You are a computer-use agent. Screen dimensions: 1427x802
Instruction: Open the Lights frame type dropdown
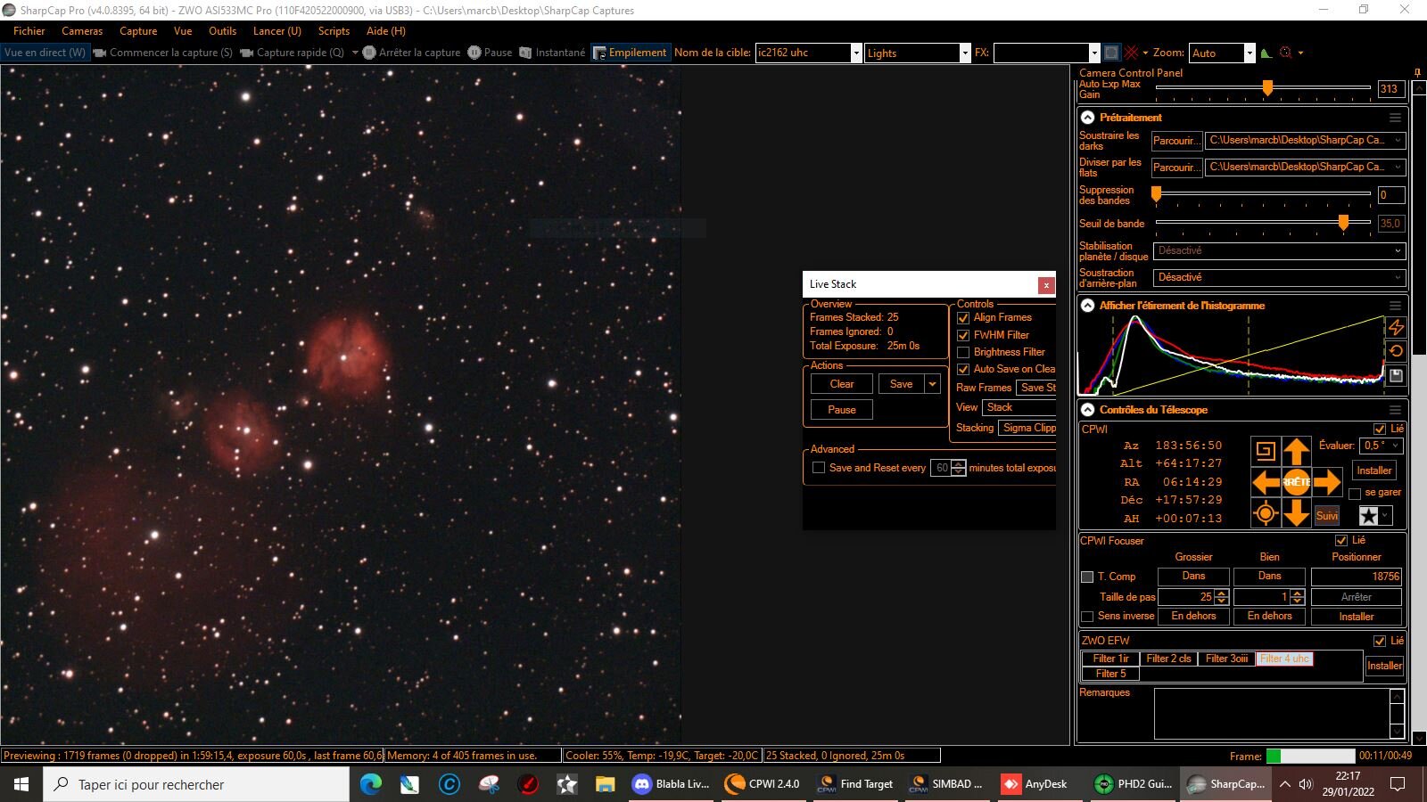tap(965, 53)
